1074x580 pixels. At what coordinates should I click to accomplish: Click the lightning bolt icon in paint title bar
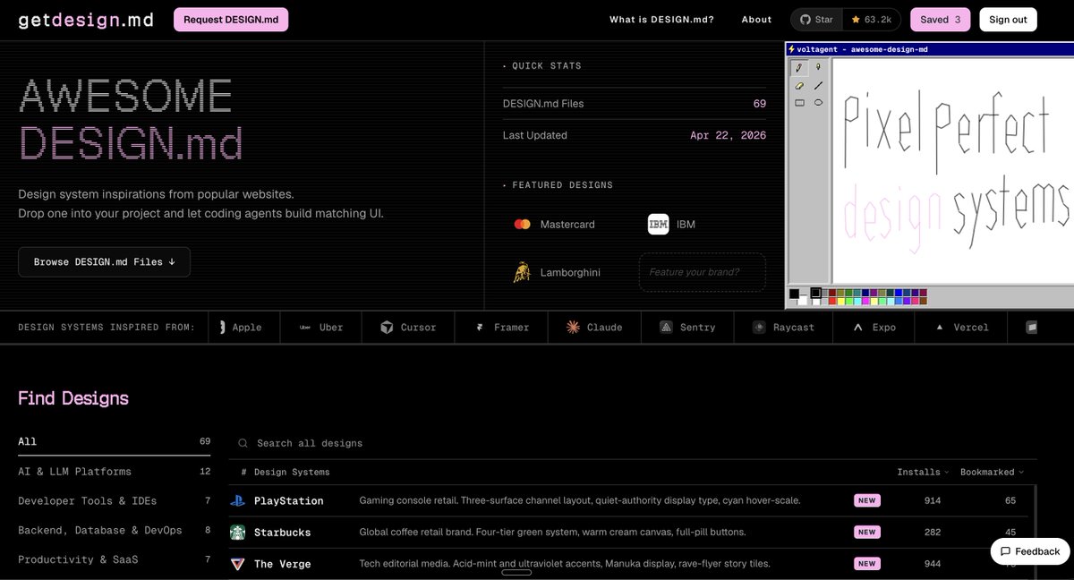point(791,49)
